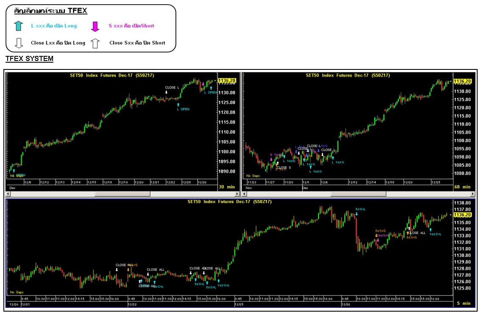This screenshot has width=481, height=315.
Task: Grab the 30 min chart's horizontal scrollbar thumb
Action: (x=123, y=194)
